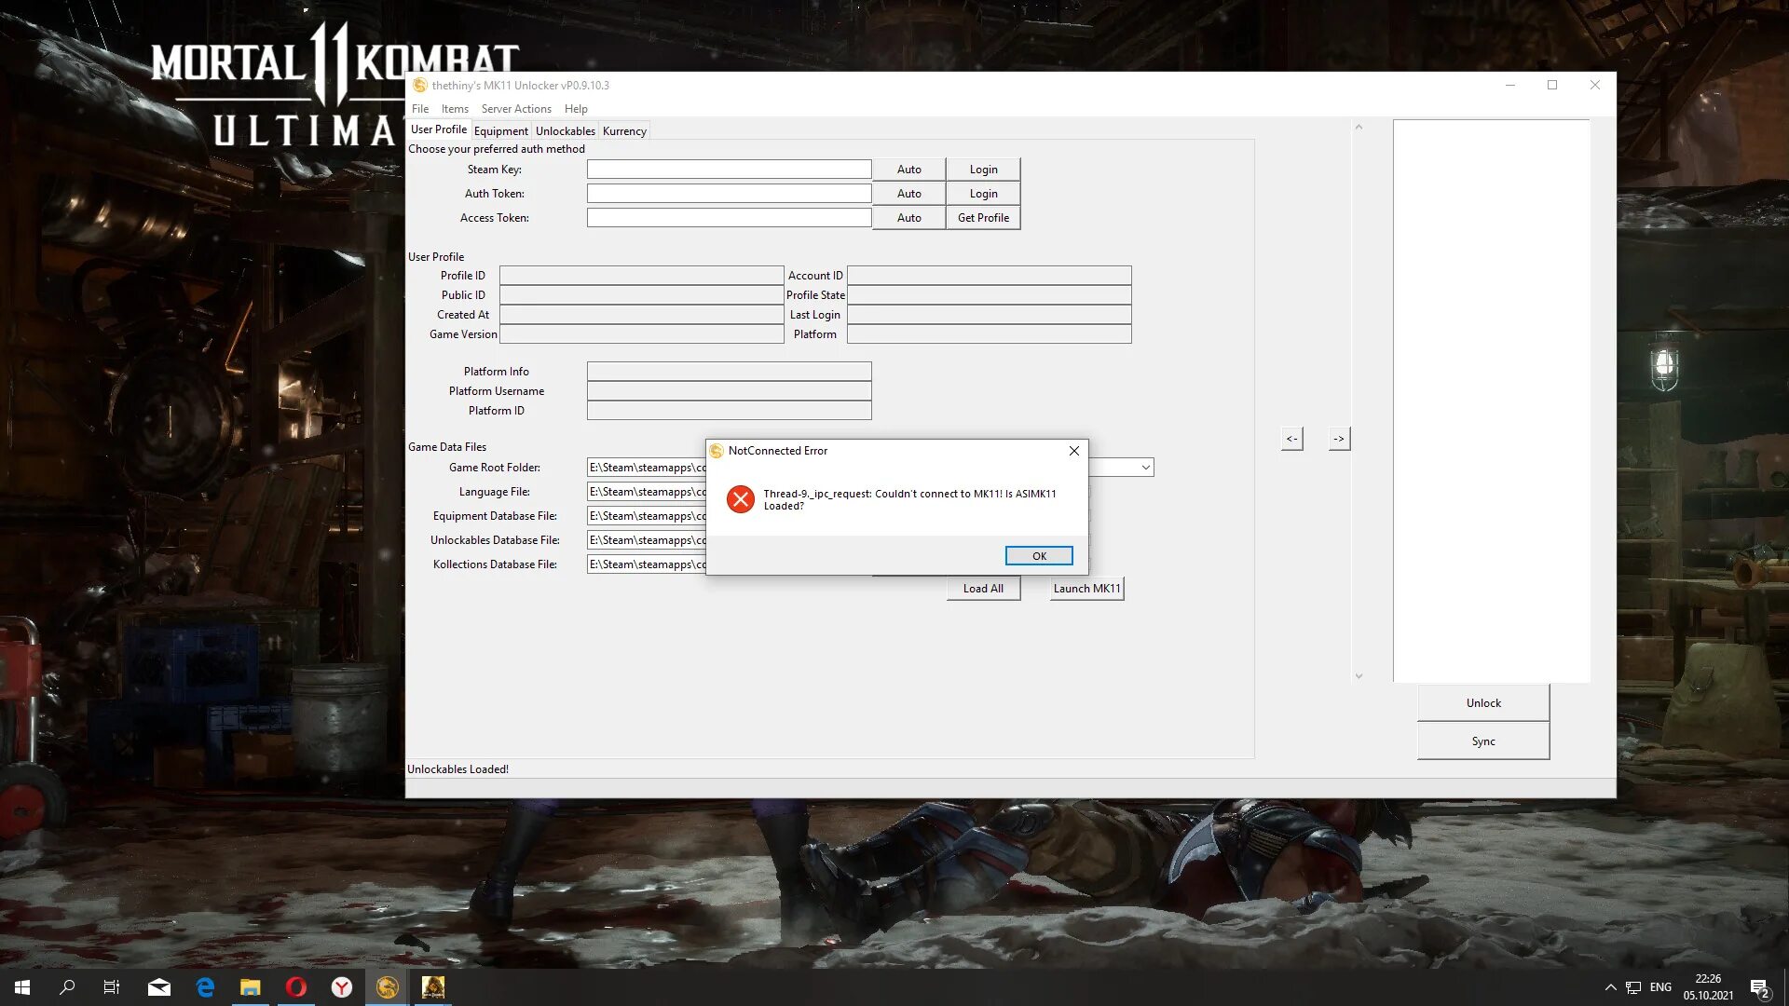Open the Server Actions menu
This screenshot has width=1789, height=1006.
click(x=516, y=109)
